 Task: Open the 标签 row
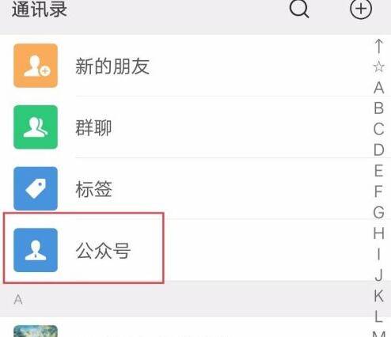point(195,188)
